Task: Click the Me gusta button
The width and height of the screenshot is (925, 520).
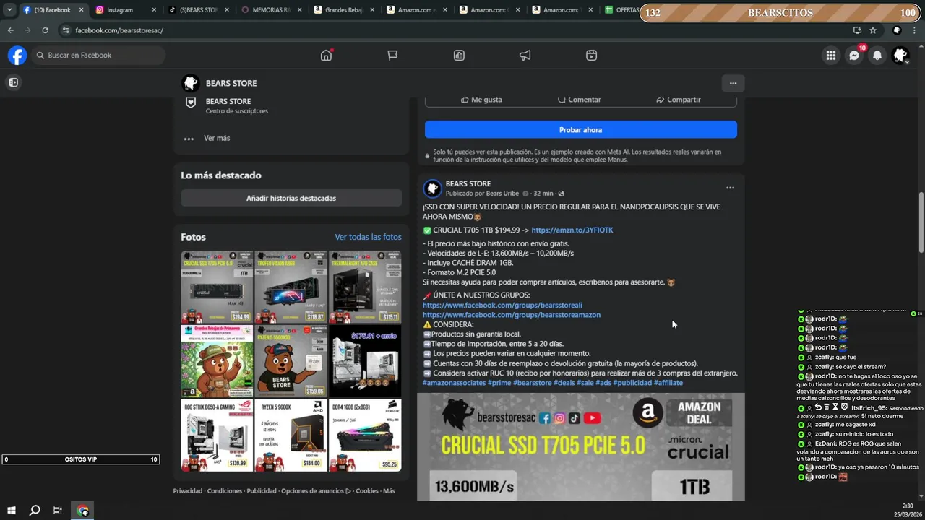Action: (x=481, y=100)
